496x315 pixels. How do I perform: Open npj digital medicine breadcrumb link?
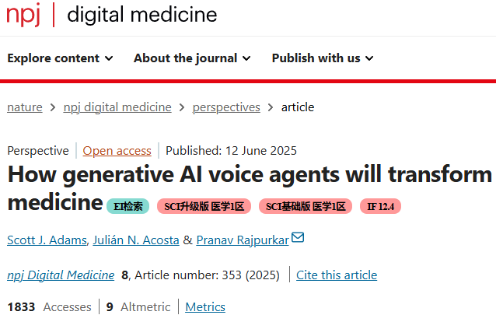pos(117,107)
